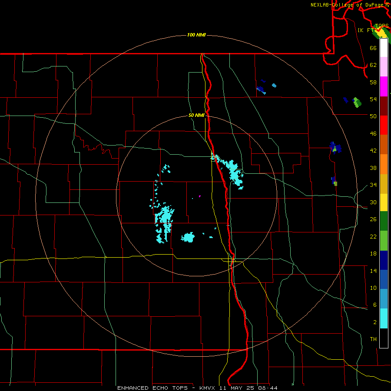Click the legend value '66'

(373, 48)
